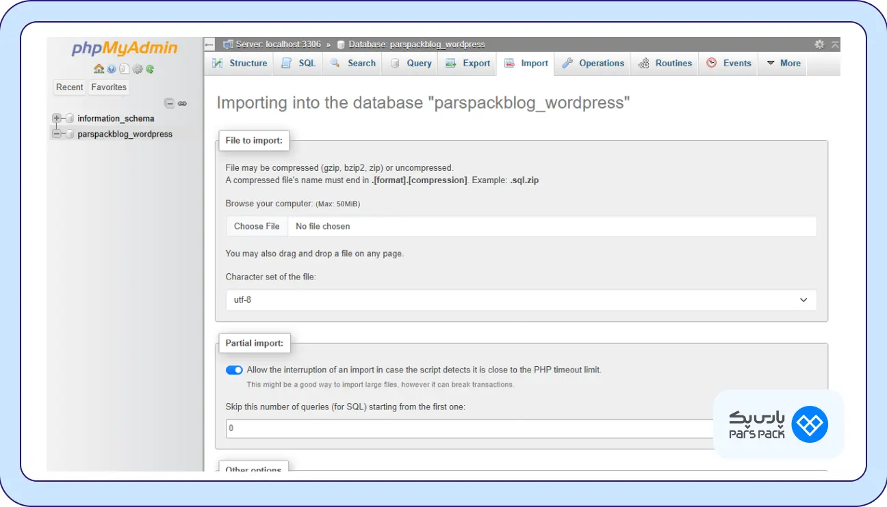
Task: Open the Routines tab
Action: [665, 64]
